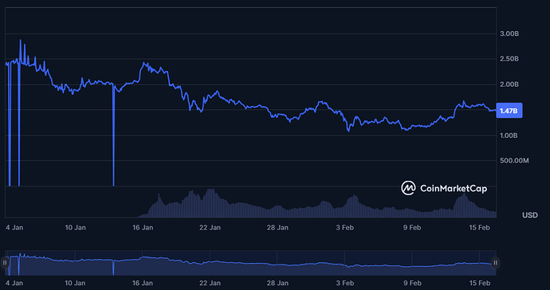
Task: Click the 3 Feb date on main axis
Action: (345, 228)
